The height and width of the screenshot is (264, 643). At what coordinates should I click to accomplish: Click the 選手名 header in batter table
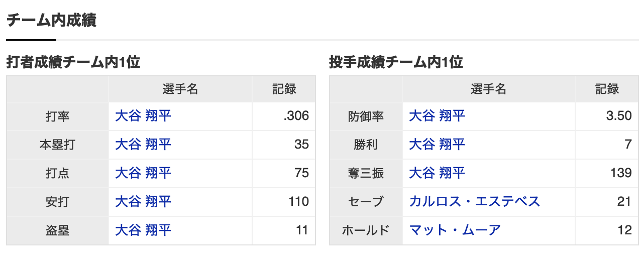tap(180, 89)
